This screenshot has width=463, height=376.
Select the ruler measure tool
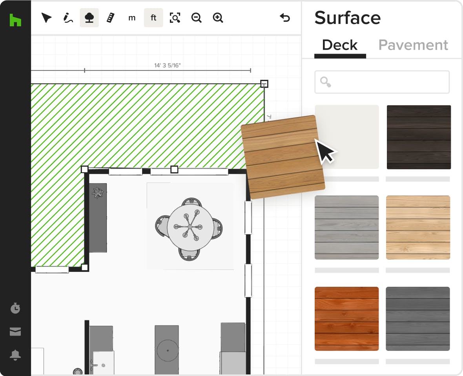coord(111,18)
